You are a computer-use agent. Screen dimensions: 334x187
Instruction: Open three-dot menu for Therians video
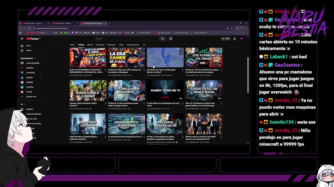click(x=105, y=104)
